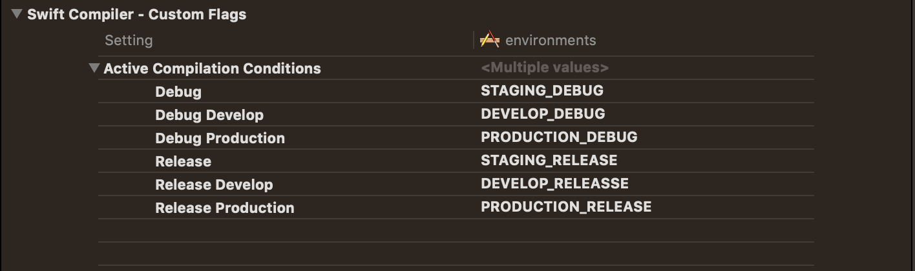Screen dimensions: 915x271
Task: Select the Debug configuration row
Action: coord(178,92)
